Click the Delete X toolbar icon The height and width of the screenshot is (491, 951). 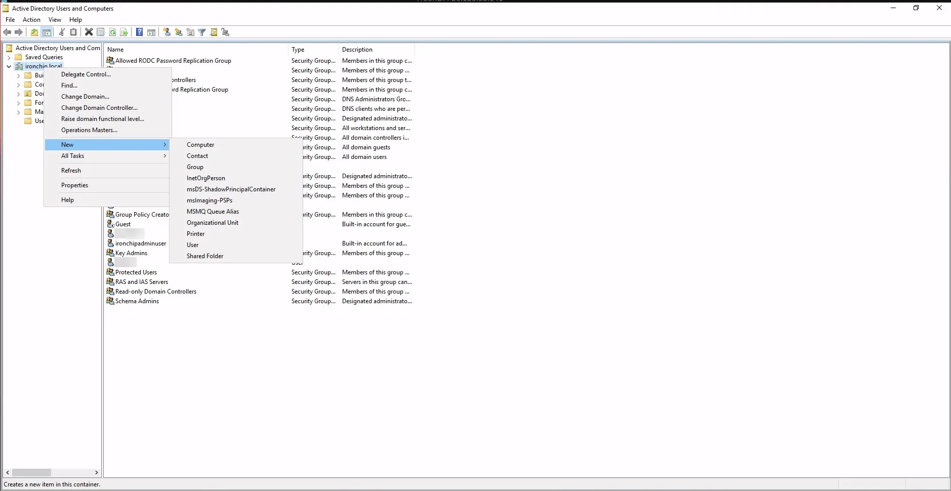89,32
